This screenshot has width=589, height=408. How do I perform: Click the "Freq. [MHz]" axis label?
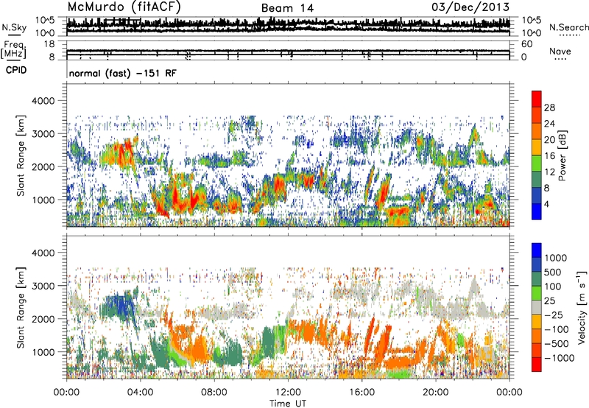(x=13, y=50)
